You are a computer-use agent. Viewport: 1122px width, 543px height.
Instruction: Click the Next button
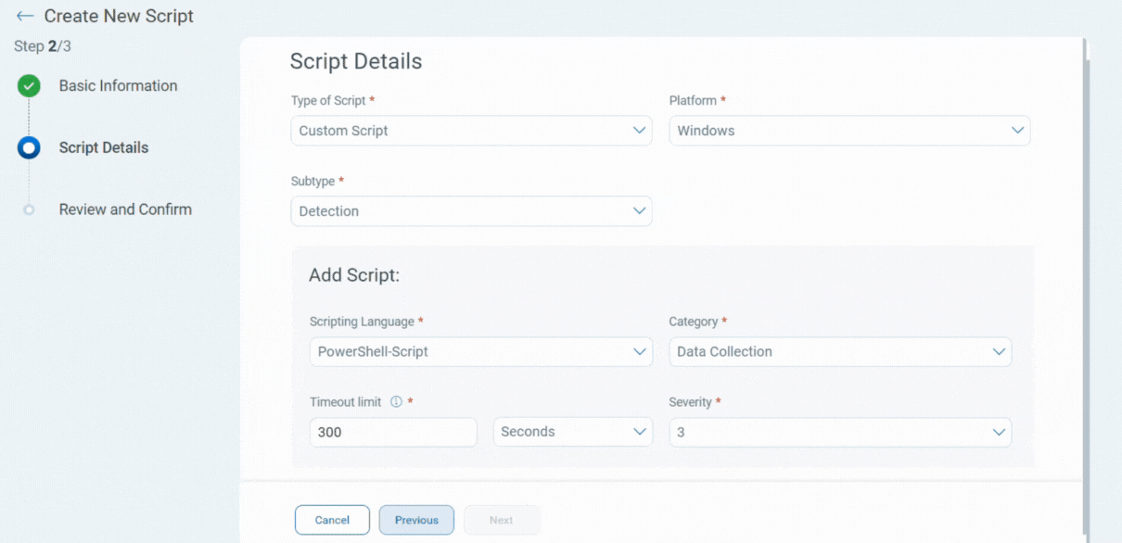point(501,520)
